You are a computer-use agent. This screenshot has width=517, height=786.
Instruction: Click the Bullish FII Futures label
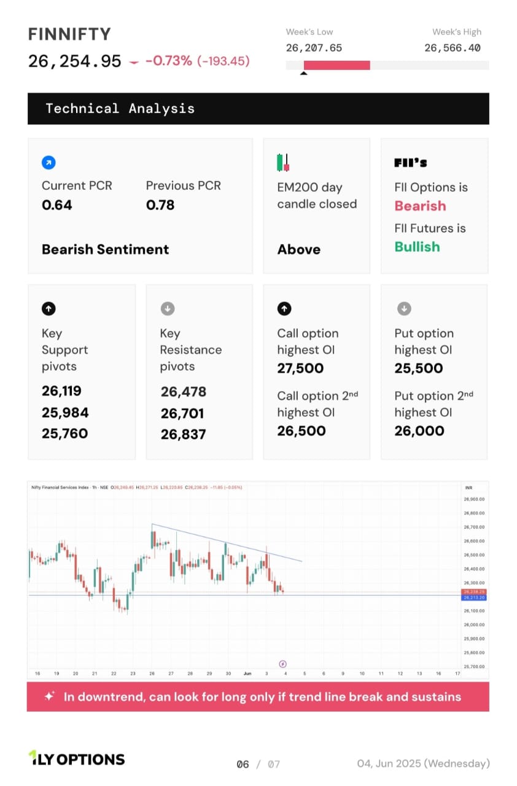pos(417,247)
